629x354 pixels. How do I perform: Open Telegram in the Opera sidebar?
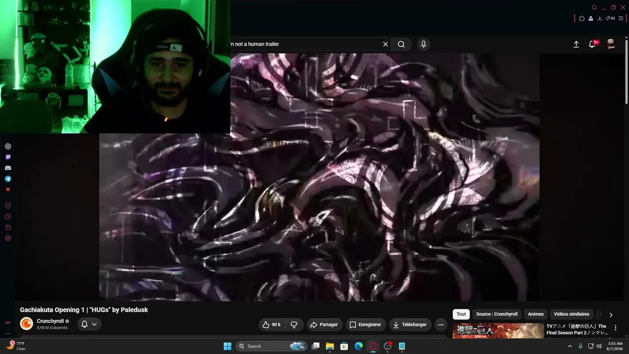click(x=8, y=179)
